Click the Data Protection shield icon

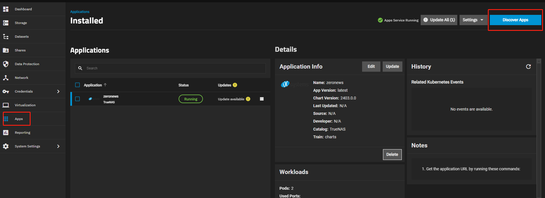[x=6, y=64]
